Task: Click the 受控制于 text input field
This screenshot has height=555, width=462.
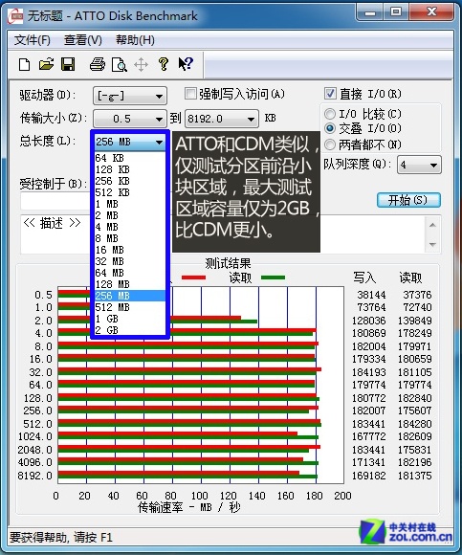Action: coord(55,201)
